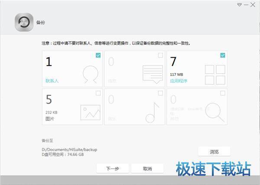Click the applications count number 7
The image size is (260, 185).
click(x=173, y=62)
